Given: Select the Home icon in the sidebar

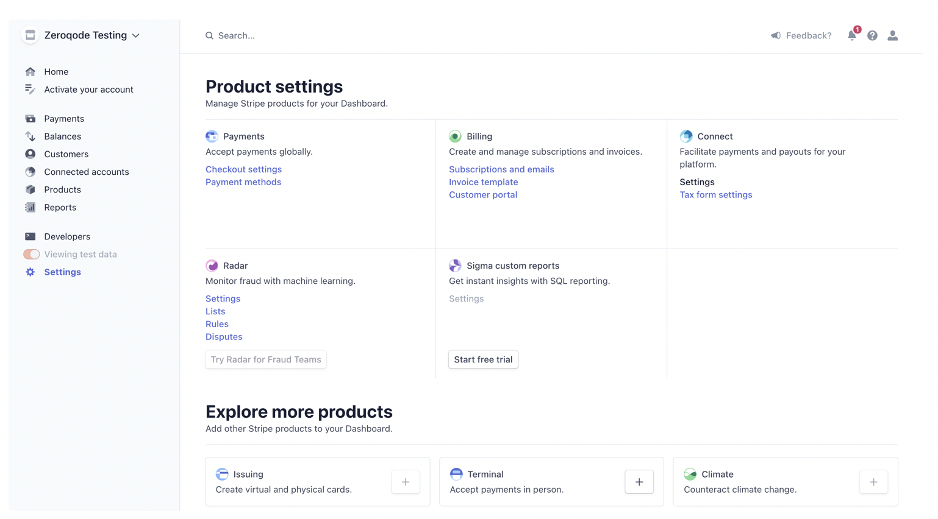Looking at the screenshot, I should [x=30, y=71].
